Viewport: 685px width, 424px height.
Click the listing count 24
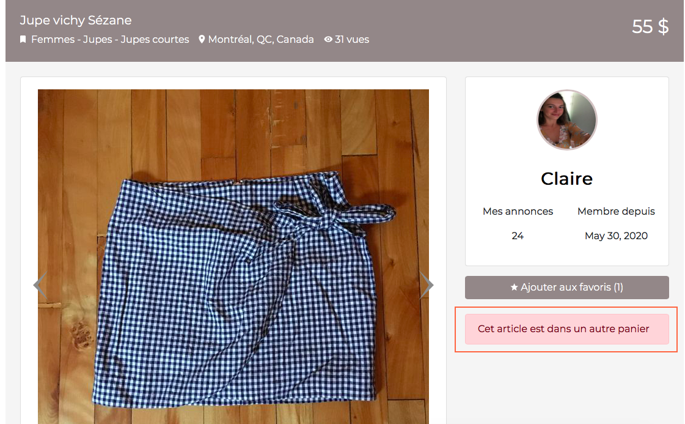click(x=518, y=236)
